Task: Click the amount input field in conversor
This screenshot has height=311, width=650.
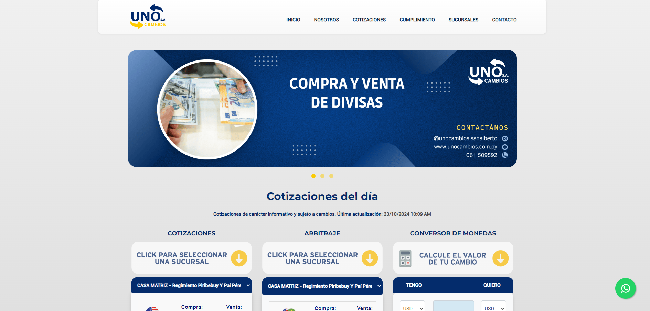Action: (x=454, y=307)
